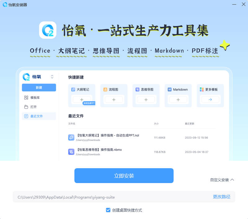Select 打开 item in preview sidebar
The image size is (248, 219).
39,107
